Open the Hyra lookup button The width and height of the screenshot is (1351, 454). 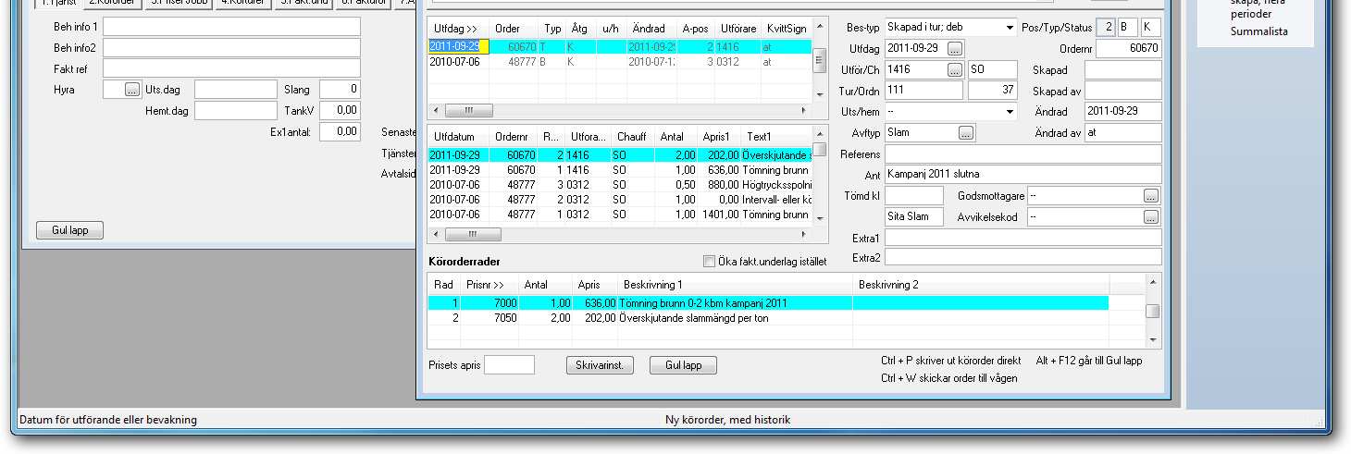coord(132,90)
